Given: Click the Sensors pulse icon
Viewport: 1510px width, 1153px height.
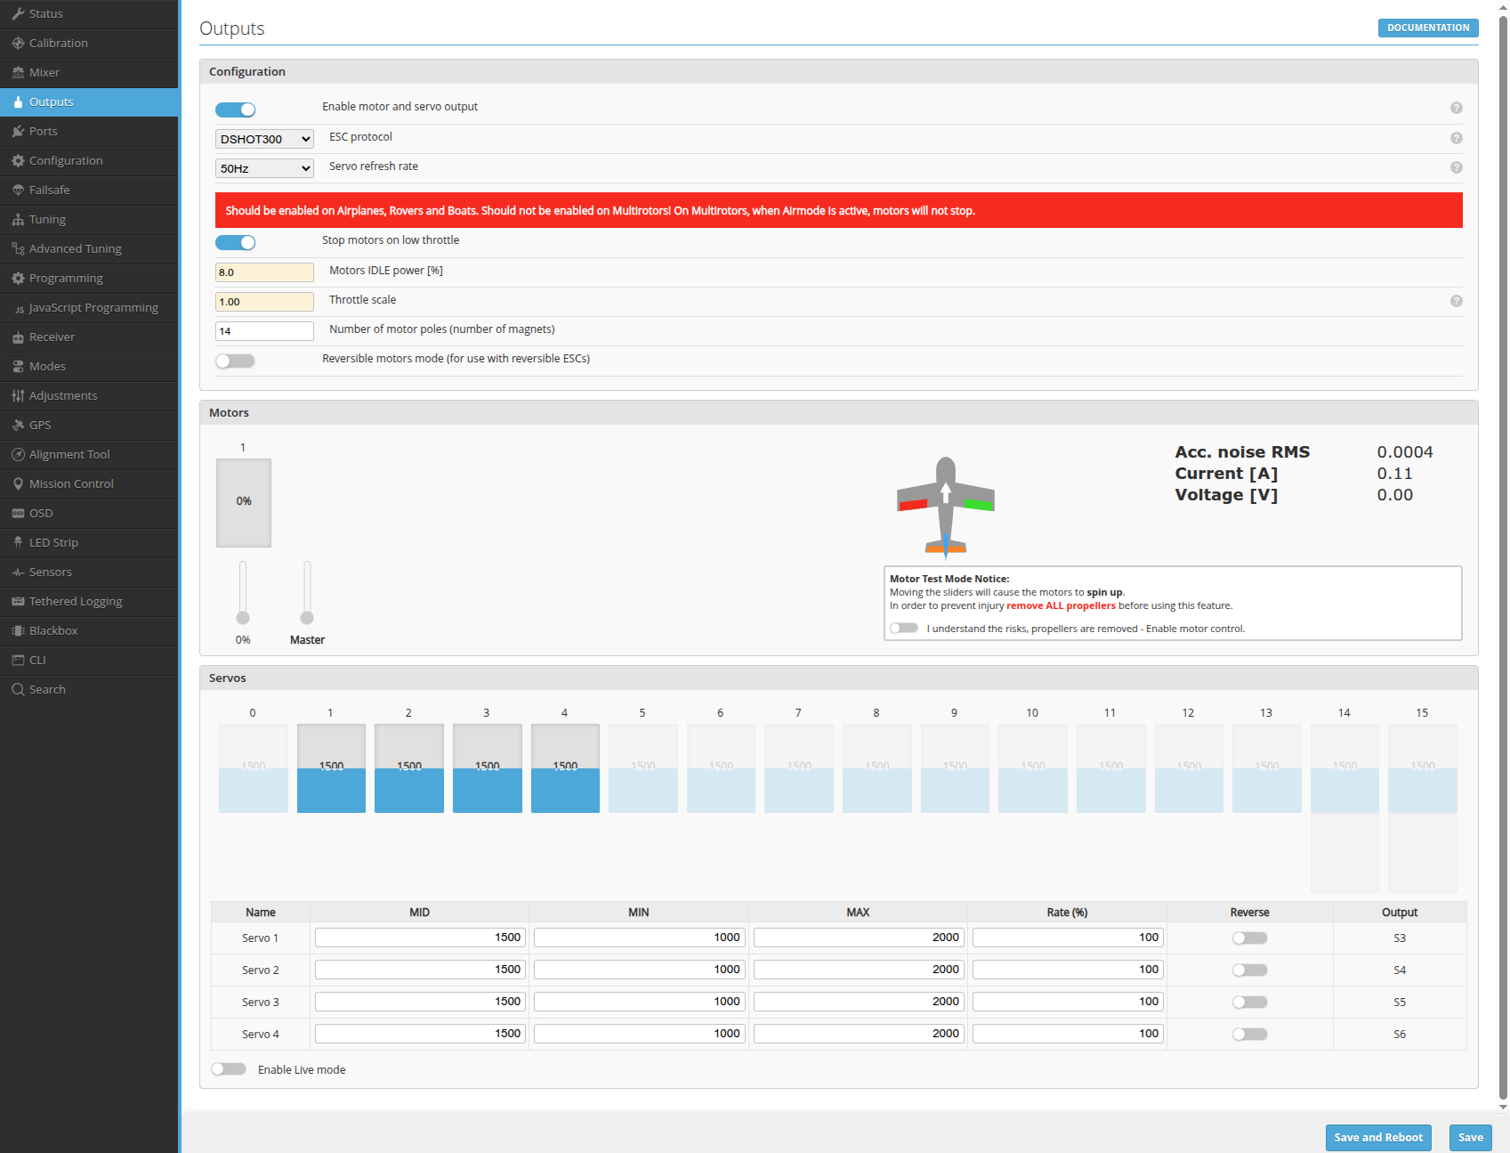Looking at the screenshot, I should click(x=18, y=572).
